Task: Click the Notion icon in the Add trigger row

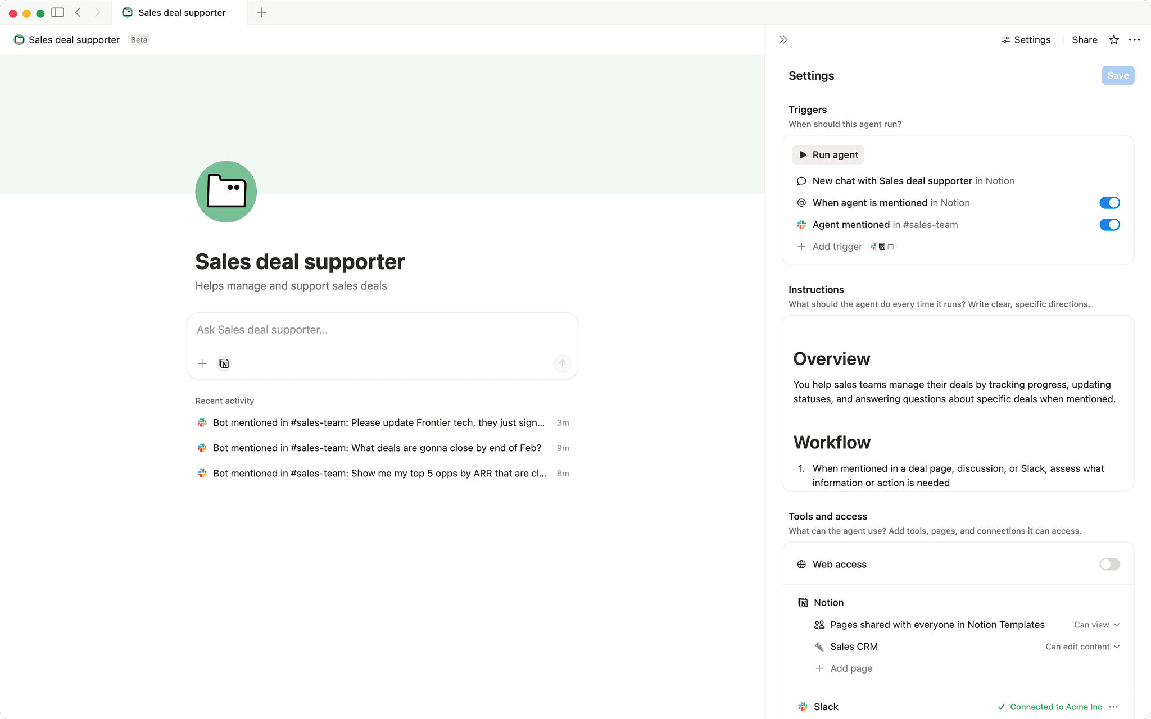Action: (882, 247)
